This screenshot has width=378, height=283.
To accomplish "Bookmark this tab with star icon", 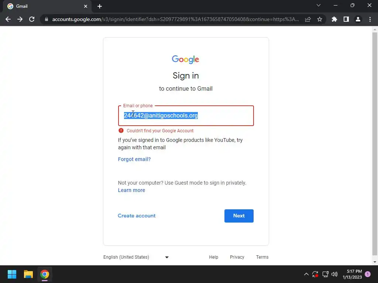I will point(320,19).
